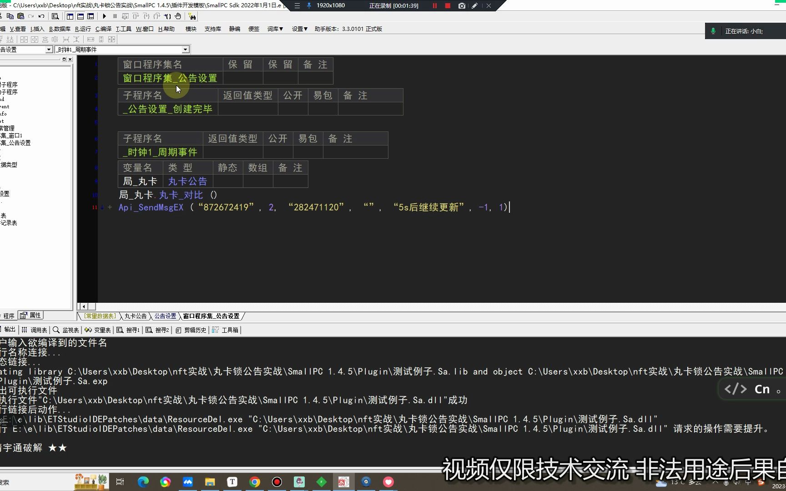Switch to the 公告设置 tab
Viewport: 786px width, 491px height.
165,316
